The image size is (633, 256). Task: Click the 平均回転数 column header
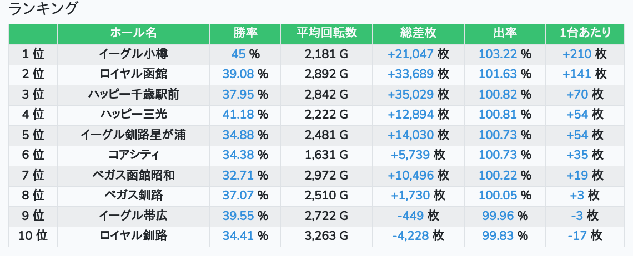point(326,33)
